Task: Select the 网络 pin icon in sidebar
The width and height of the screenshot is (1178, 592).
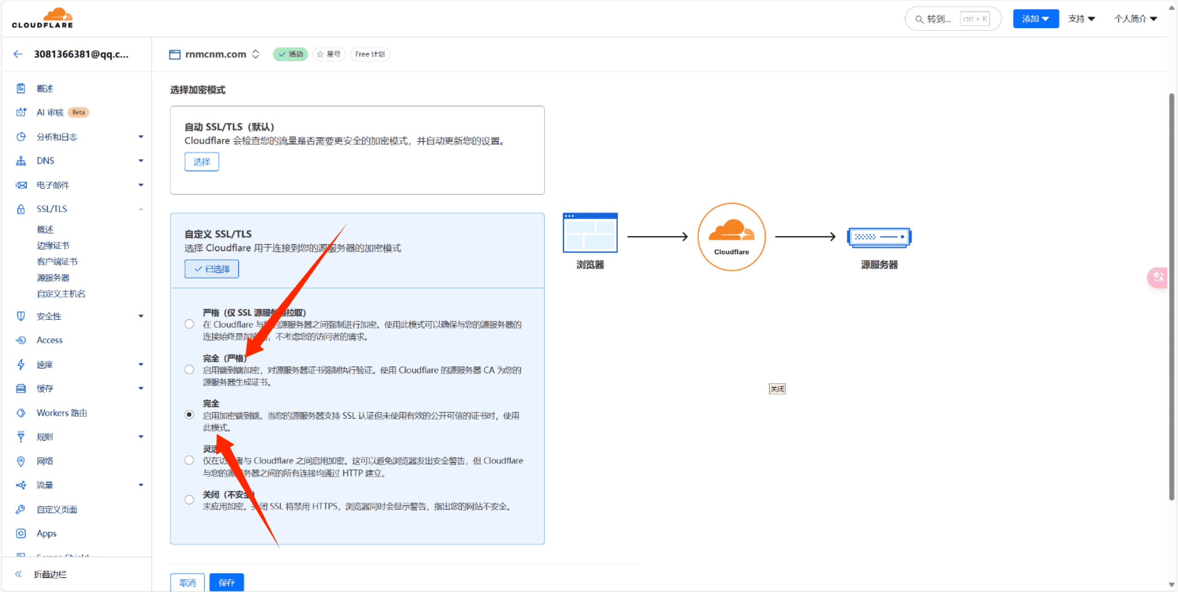Action: (21, 461)
